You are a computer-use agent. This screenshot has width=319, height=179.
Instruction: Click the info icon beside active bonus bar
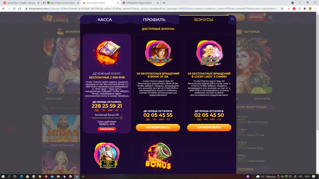coord(121,118)
